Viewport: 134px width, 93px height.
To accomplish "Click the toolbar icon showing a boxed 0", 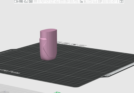I will click(105, 1).
